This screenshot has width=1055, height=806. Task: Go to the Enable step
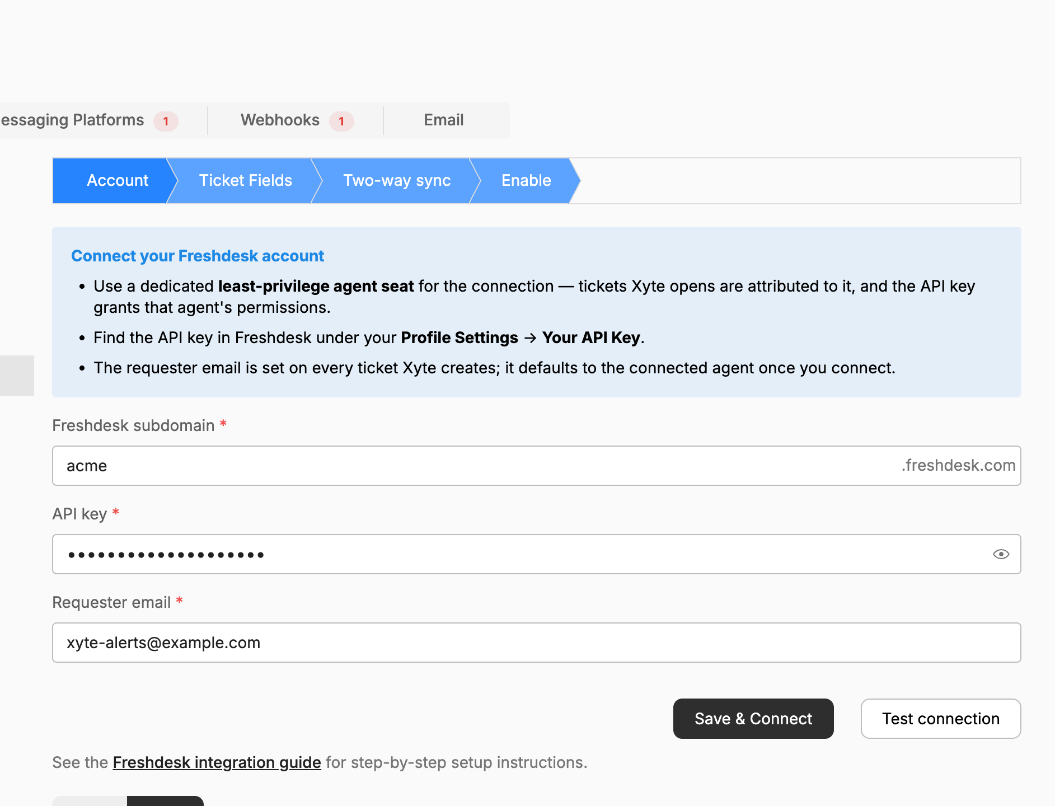pyautogui.click(x=526, y=181)
